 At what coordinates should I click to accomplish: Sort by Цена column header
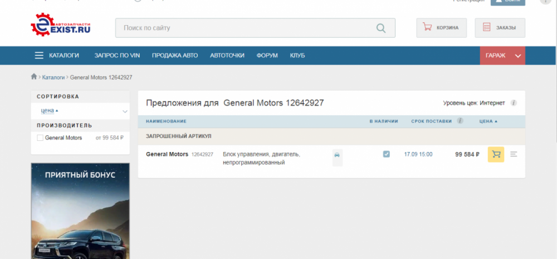click(x=488, y=121)
